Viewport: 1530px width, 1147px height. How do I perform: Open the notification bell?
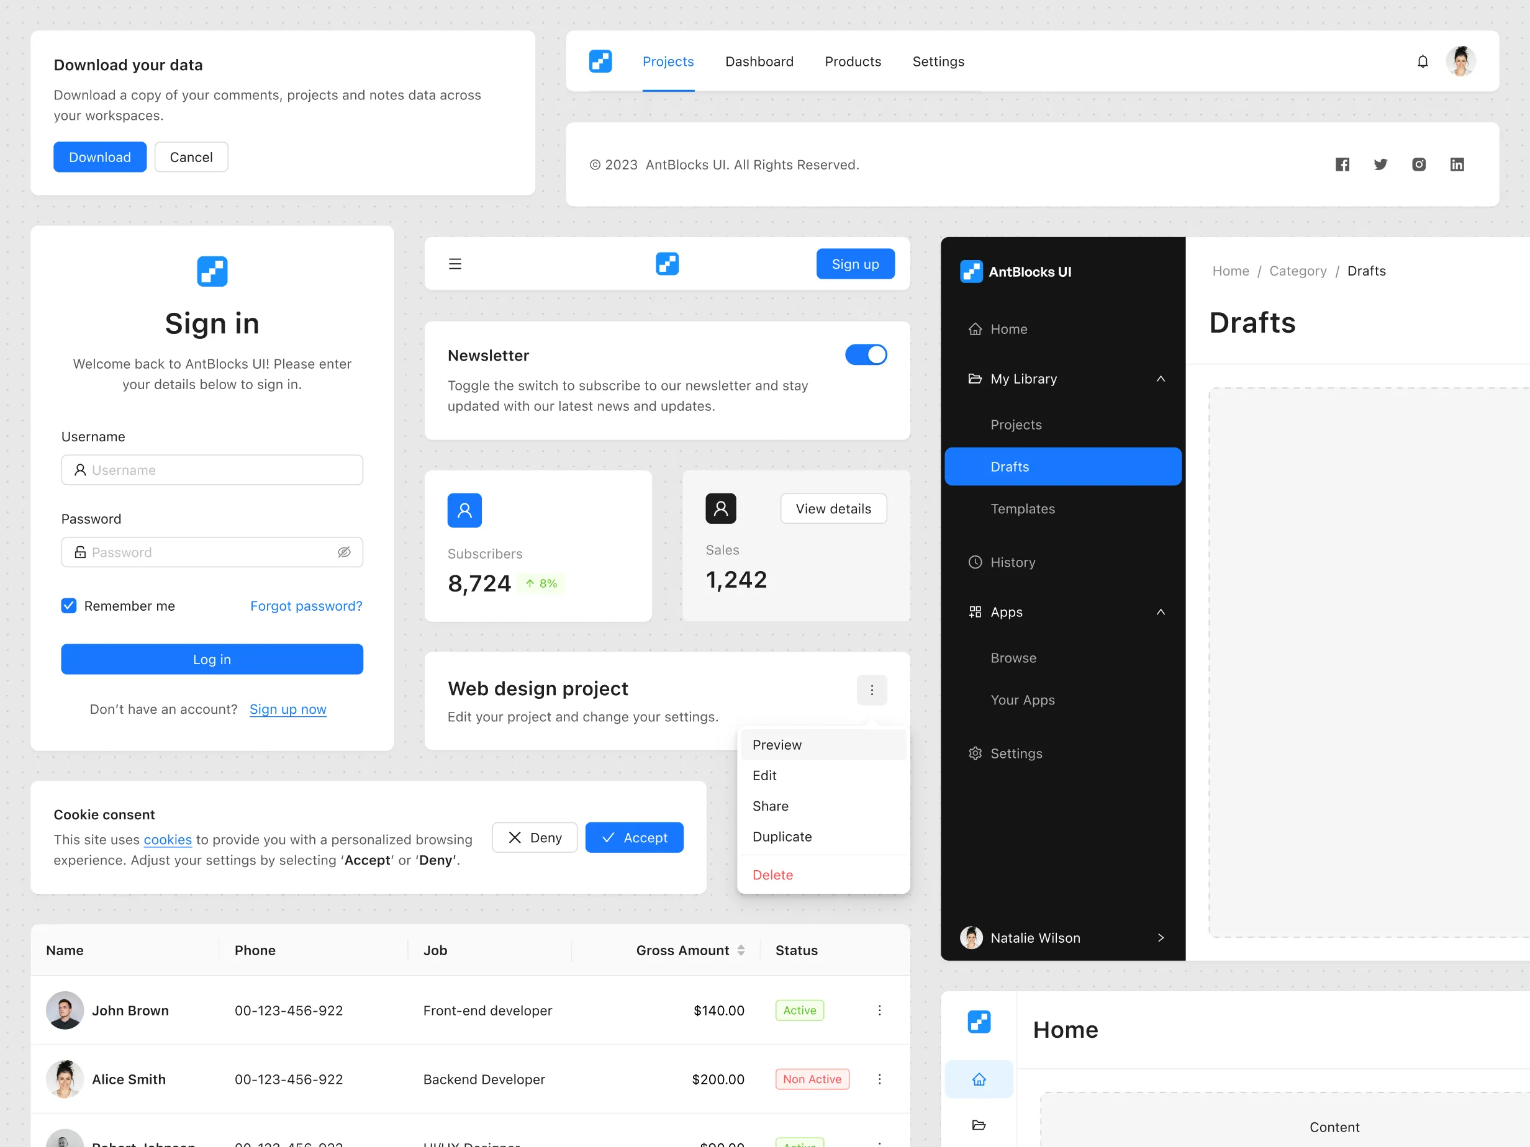click(x=1423, y=61)
